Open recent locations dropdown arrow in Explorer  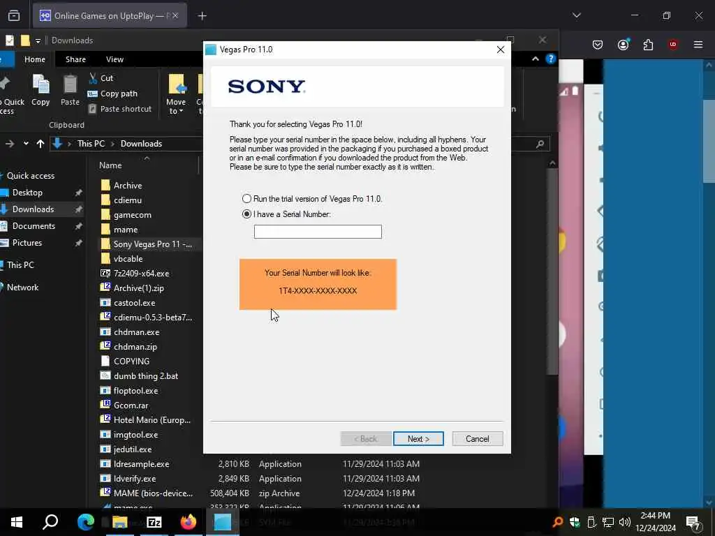point(26,144)
